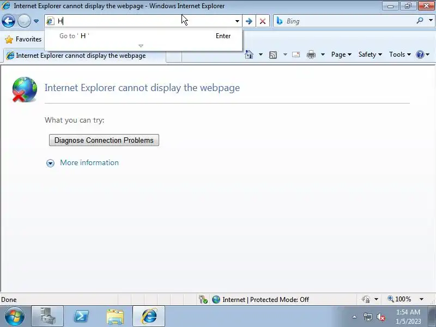Click the IE page icon in address bar

(x=50, y=21)
